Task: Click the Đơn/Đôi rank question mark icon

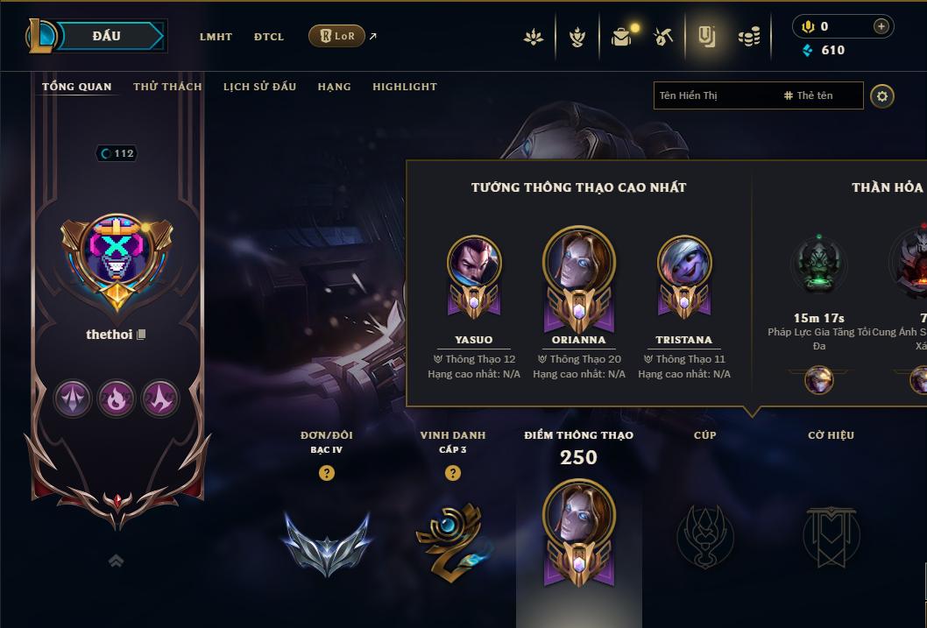Action: point(326,473)
